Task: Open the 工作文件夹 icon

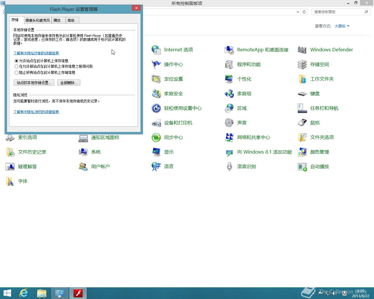Action: (x=302, y=79)
